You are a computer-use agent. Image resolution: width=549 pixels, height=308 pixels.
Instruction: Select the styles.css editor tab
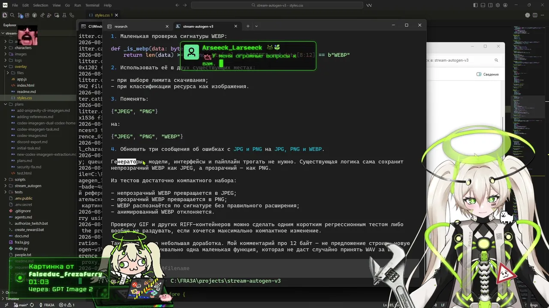click(103, 15)
